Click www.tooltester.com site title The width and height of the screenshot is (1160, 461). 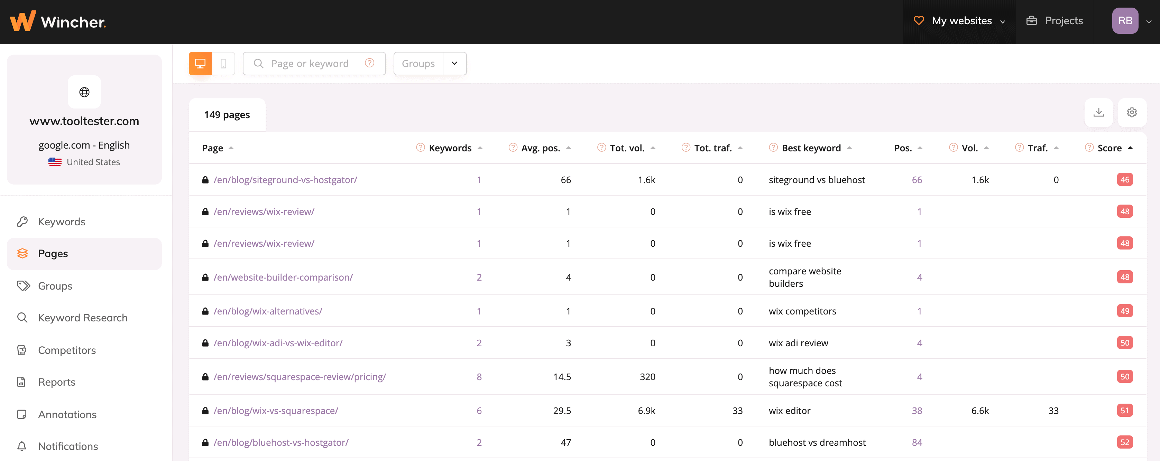[x=84, y=121]
